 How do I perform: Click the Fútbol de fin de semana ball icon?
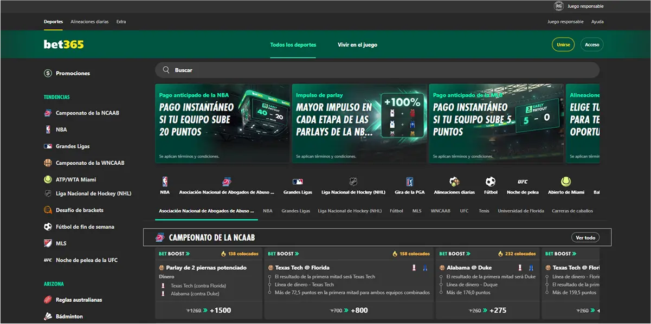click(x=48, y=227)
